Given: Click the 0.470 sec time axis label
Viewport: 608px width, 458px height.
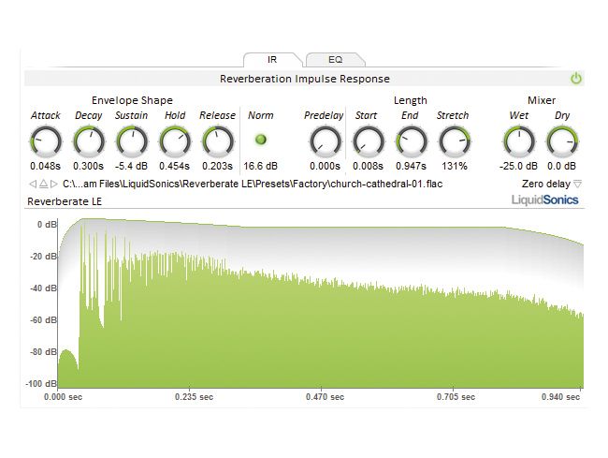Looking at the screenshot, I should [x=325, y=397].
